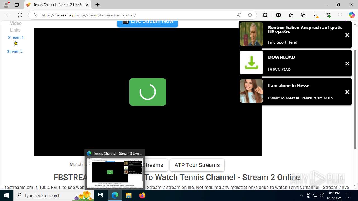Screen dimensions: 358x201
Task: Open the Stream 2 video link
Action: click(15, 51)
